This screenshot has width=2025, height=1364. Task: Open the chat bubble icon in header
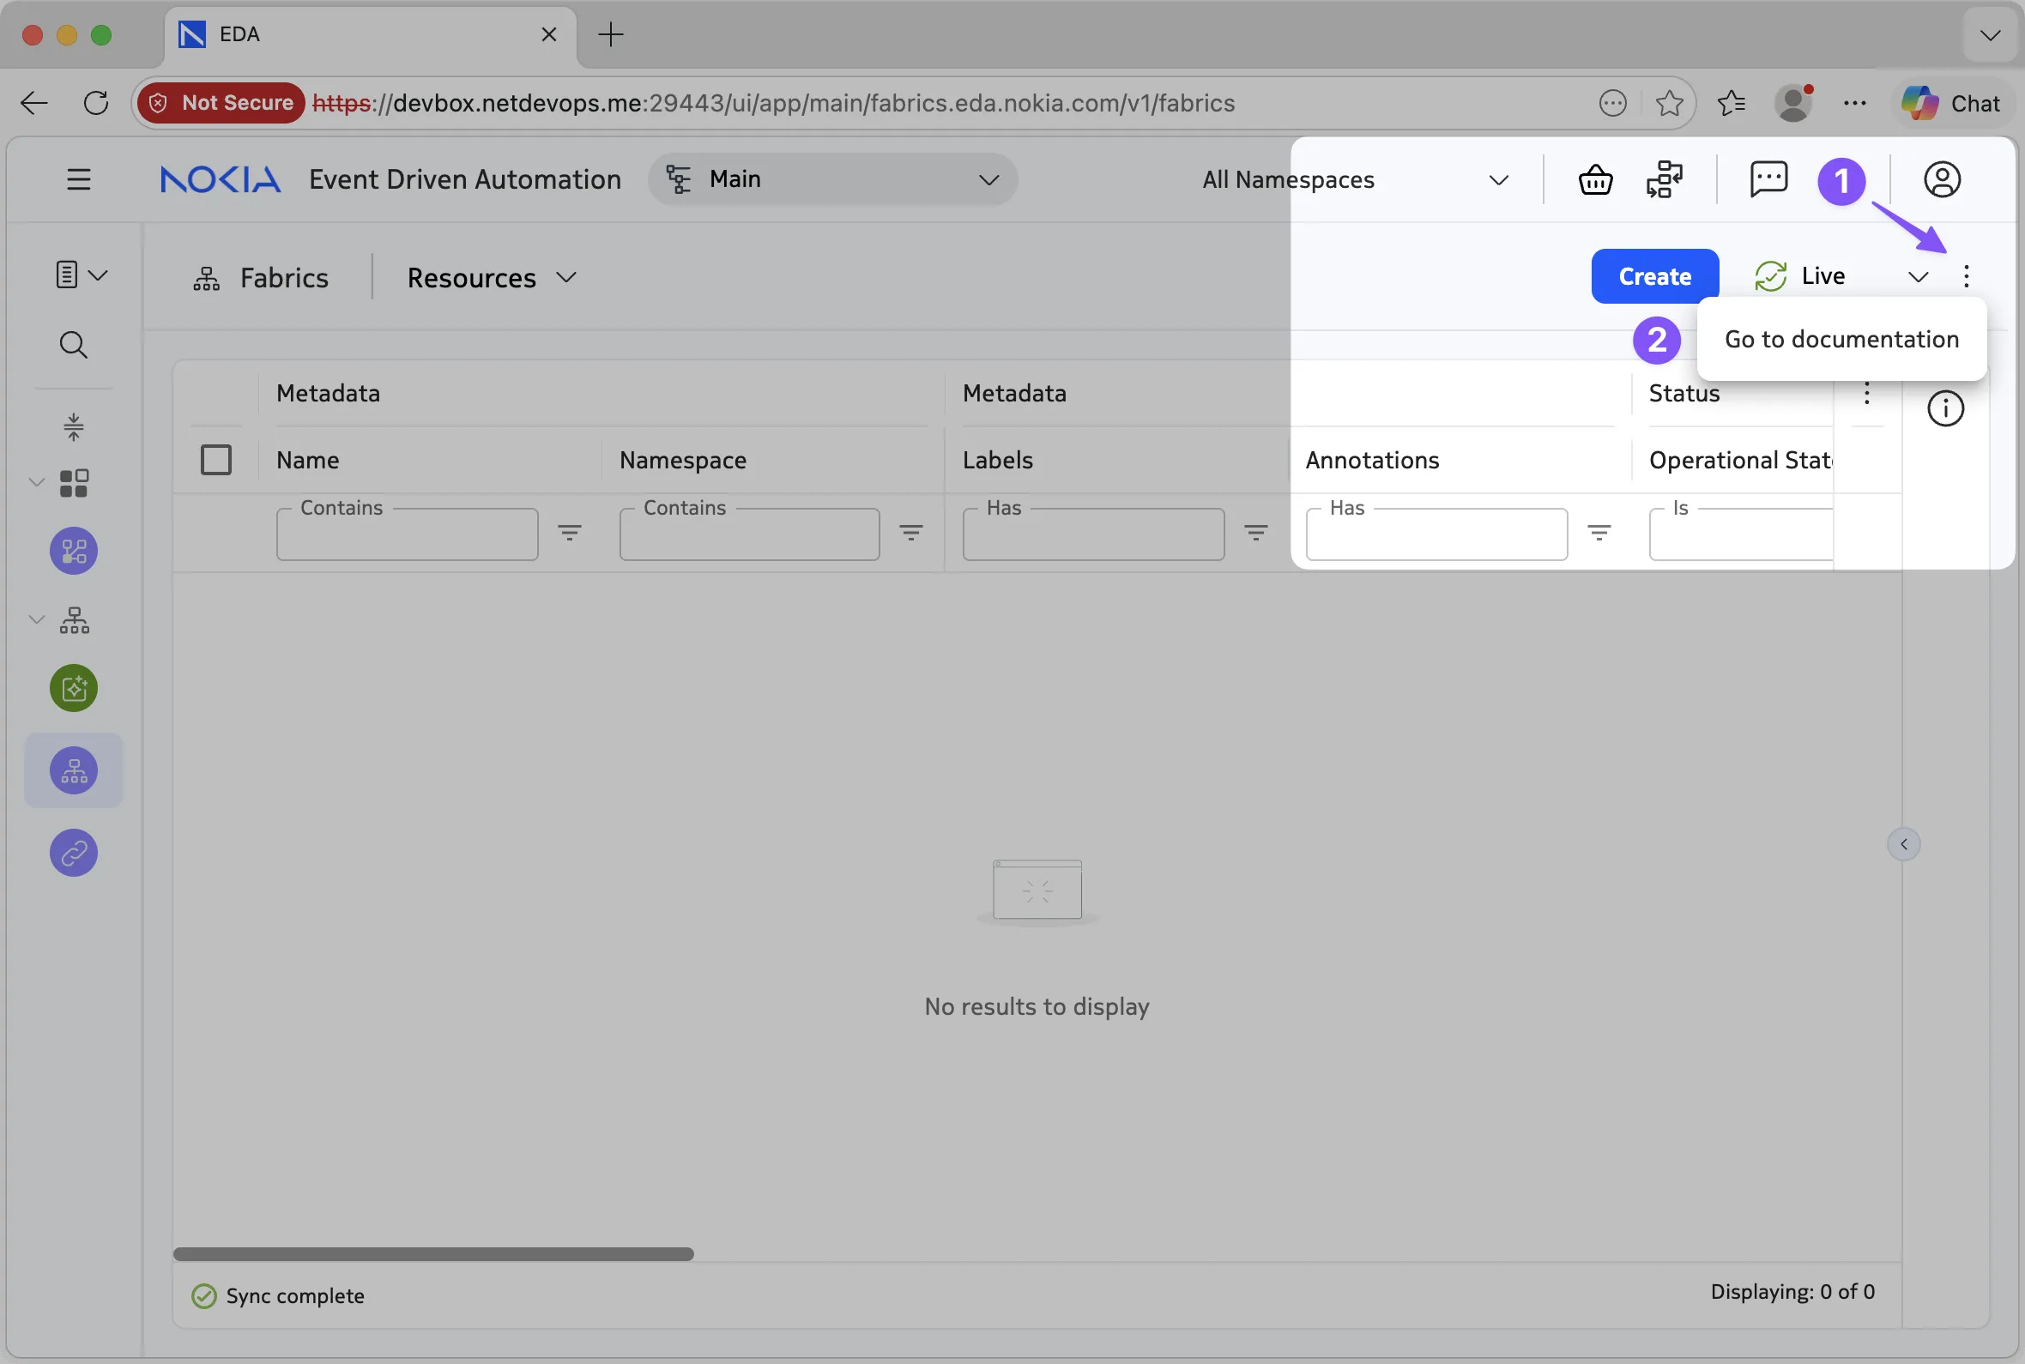pyautogui.click(x=1768, y=179)
